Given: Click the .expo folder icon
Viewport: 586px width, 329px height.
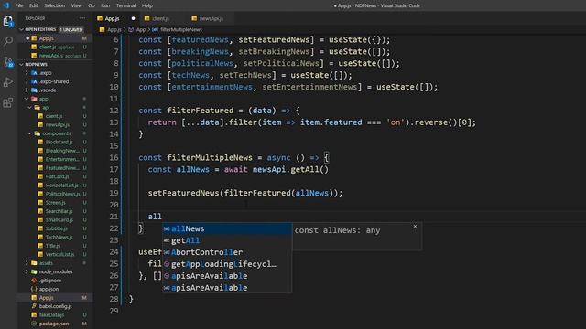Looking at the screenshot, I should [35, 73].
